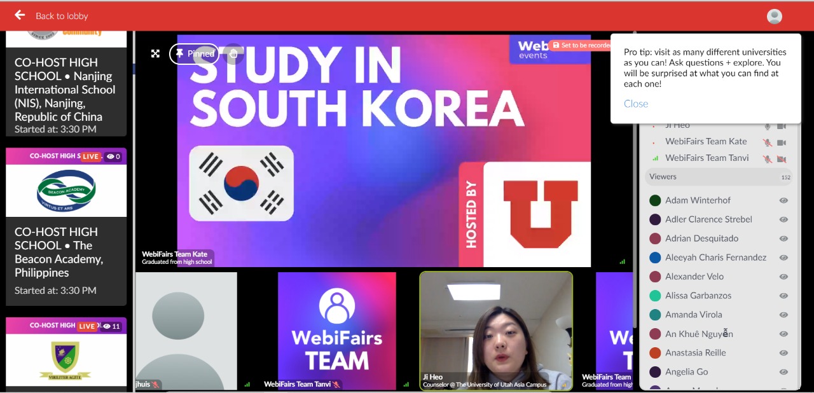Image resolution: width=814 pixels, height=393 pixels.
Task: Open the Beacon Academy logo thumbnail
Action: coord(66,191)
